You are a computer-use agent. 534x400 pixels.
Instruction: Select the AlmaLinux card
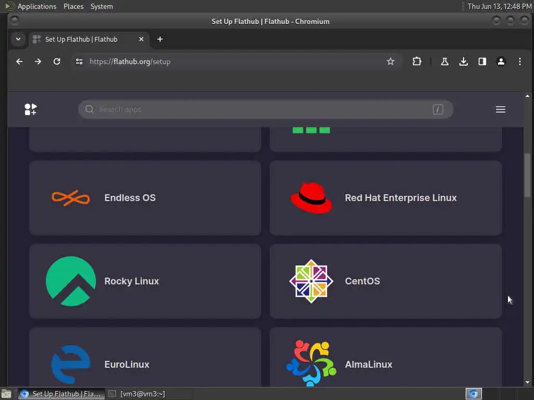385,357
